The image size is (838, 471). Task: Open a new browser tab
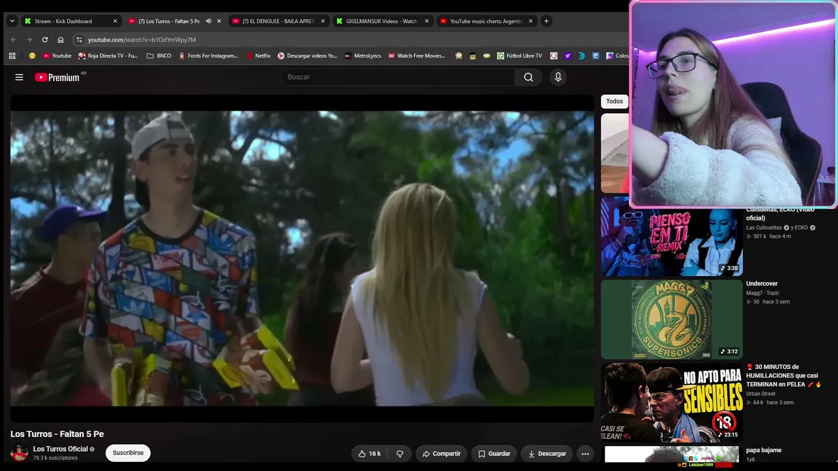tap(547, 21)
